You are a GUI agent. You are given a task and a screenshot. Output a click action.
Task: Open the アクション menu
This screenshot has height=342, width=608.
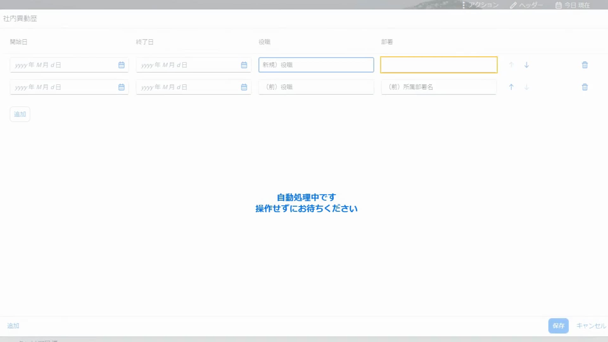(x=480, y=5)
